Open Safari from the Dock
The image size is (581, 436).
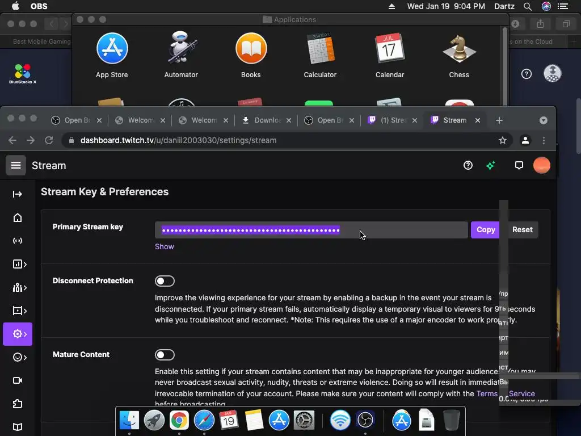204,421
